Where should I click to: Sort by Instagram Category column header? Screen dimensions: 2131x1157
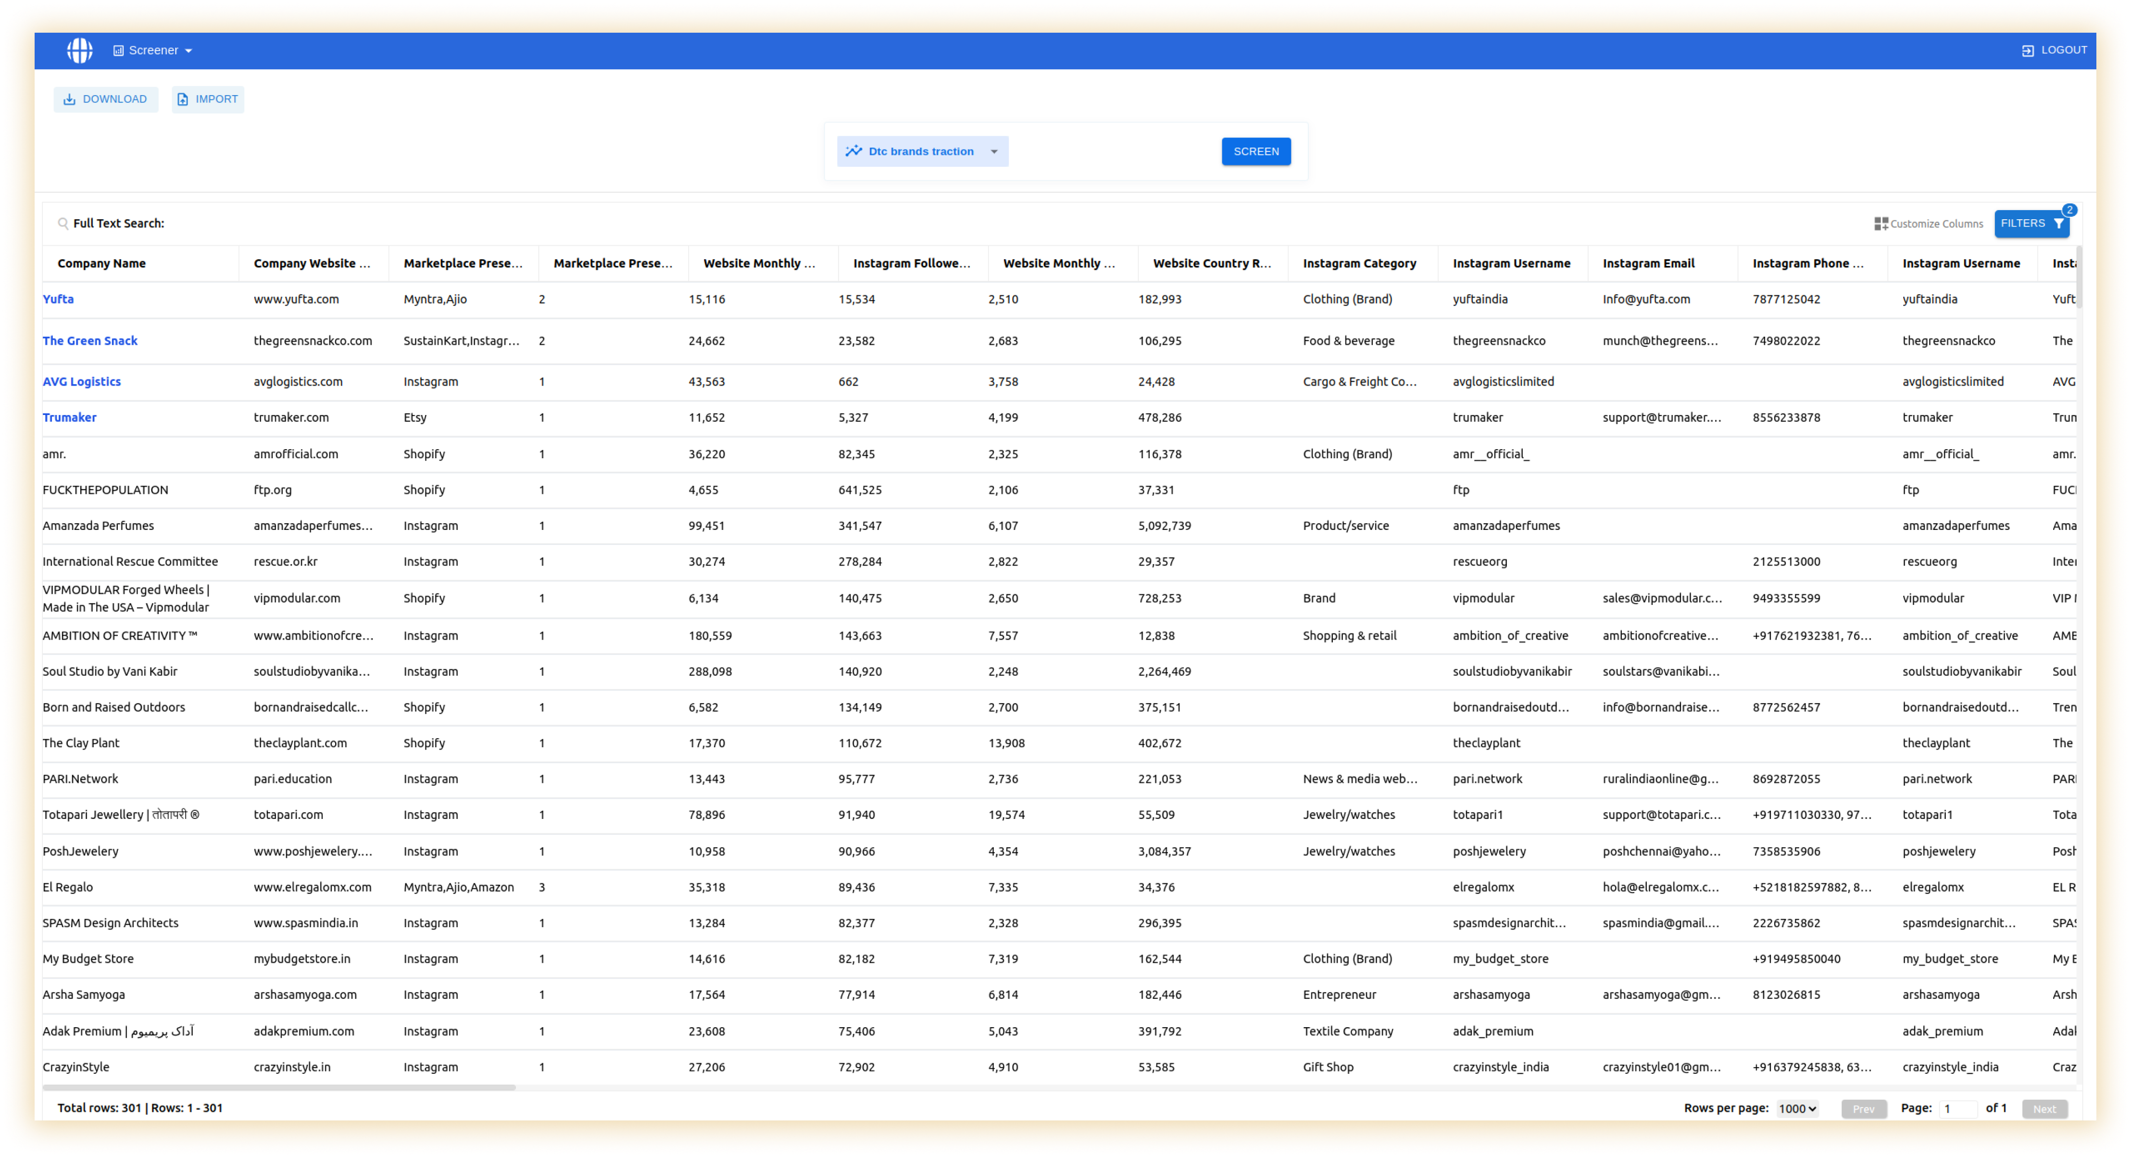(x=1359, y=263)
